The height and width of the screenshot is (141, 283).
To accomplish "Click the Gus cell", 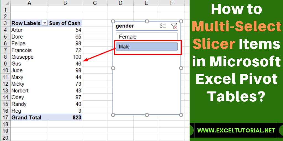I will [29, 64].
